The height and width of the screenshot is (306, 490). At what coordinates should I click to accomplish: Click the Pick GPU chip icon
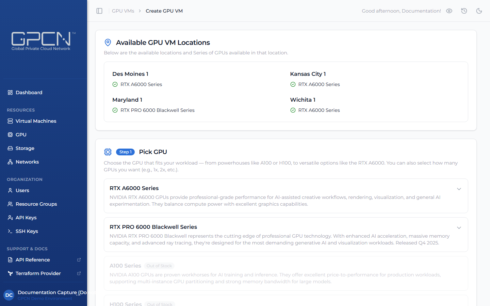108,152
